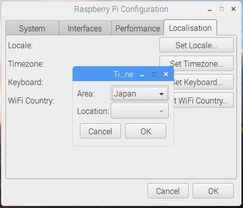Viewport: 243px width, 208px height.
Task: Close the Timezone dialog
Action: (166, 74)
